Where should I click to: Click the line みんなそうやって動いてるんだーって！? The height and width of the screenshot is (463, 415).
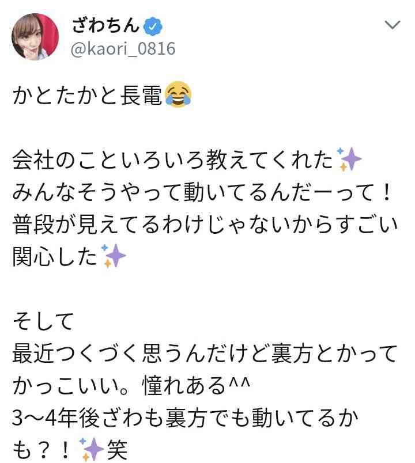tap(202, 192)
